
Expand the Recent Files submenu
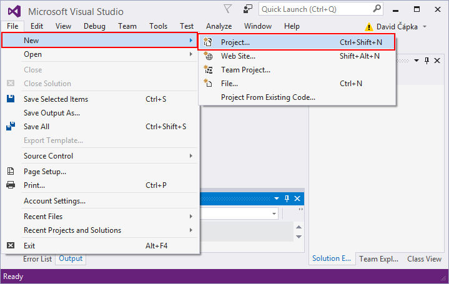pos(191,217)
